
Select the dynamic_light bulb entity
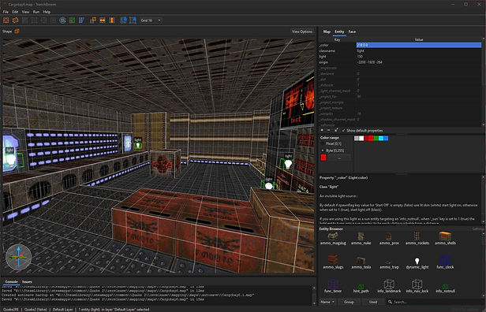[x=417, y=262]
